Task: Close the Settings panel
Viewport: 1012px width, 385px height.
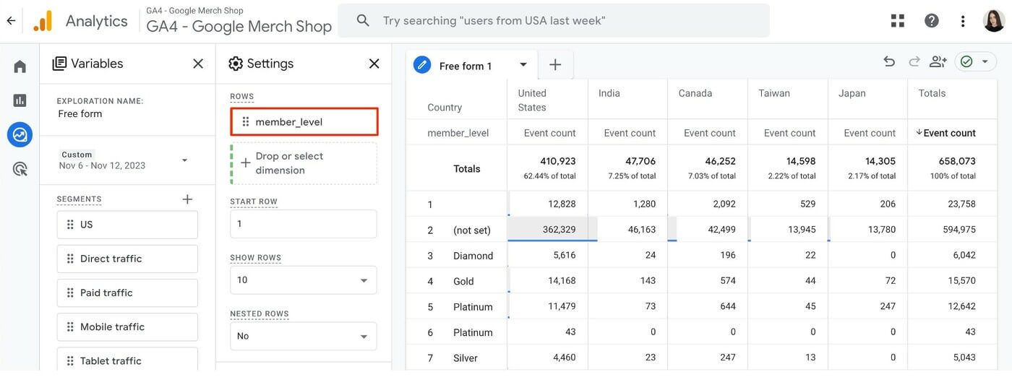Action: [x=374, y=64]
